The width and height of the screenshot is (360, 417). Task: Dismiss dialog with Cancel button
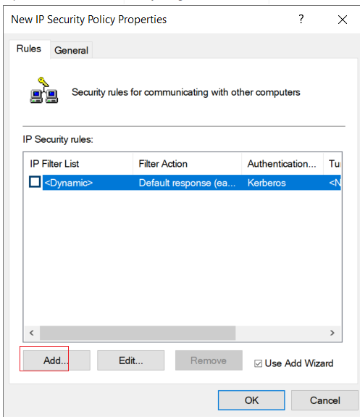325,400
